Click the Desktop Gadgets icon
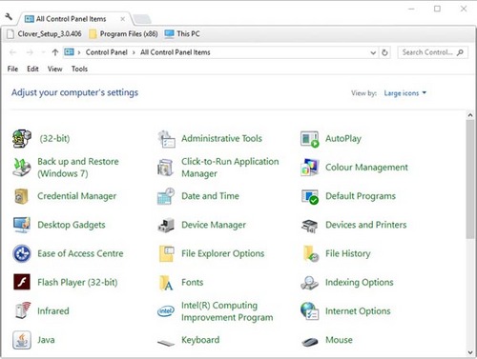Viewport: 477px width, 359px height. click(22, 225)
